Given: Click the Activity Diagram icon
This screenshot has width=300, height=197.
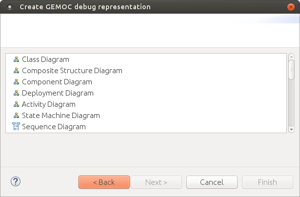Looking at the screenshot, I should pos(16,104).
